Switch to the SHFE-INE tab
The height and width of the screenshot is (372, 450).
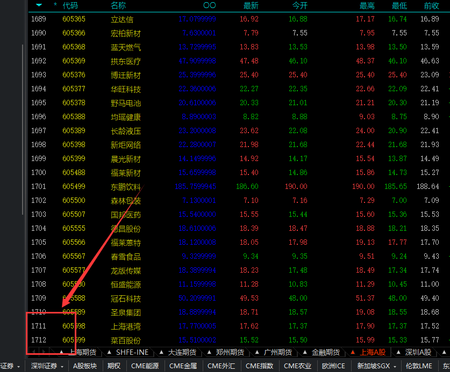coord(132,352)
